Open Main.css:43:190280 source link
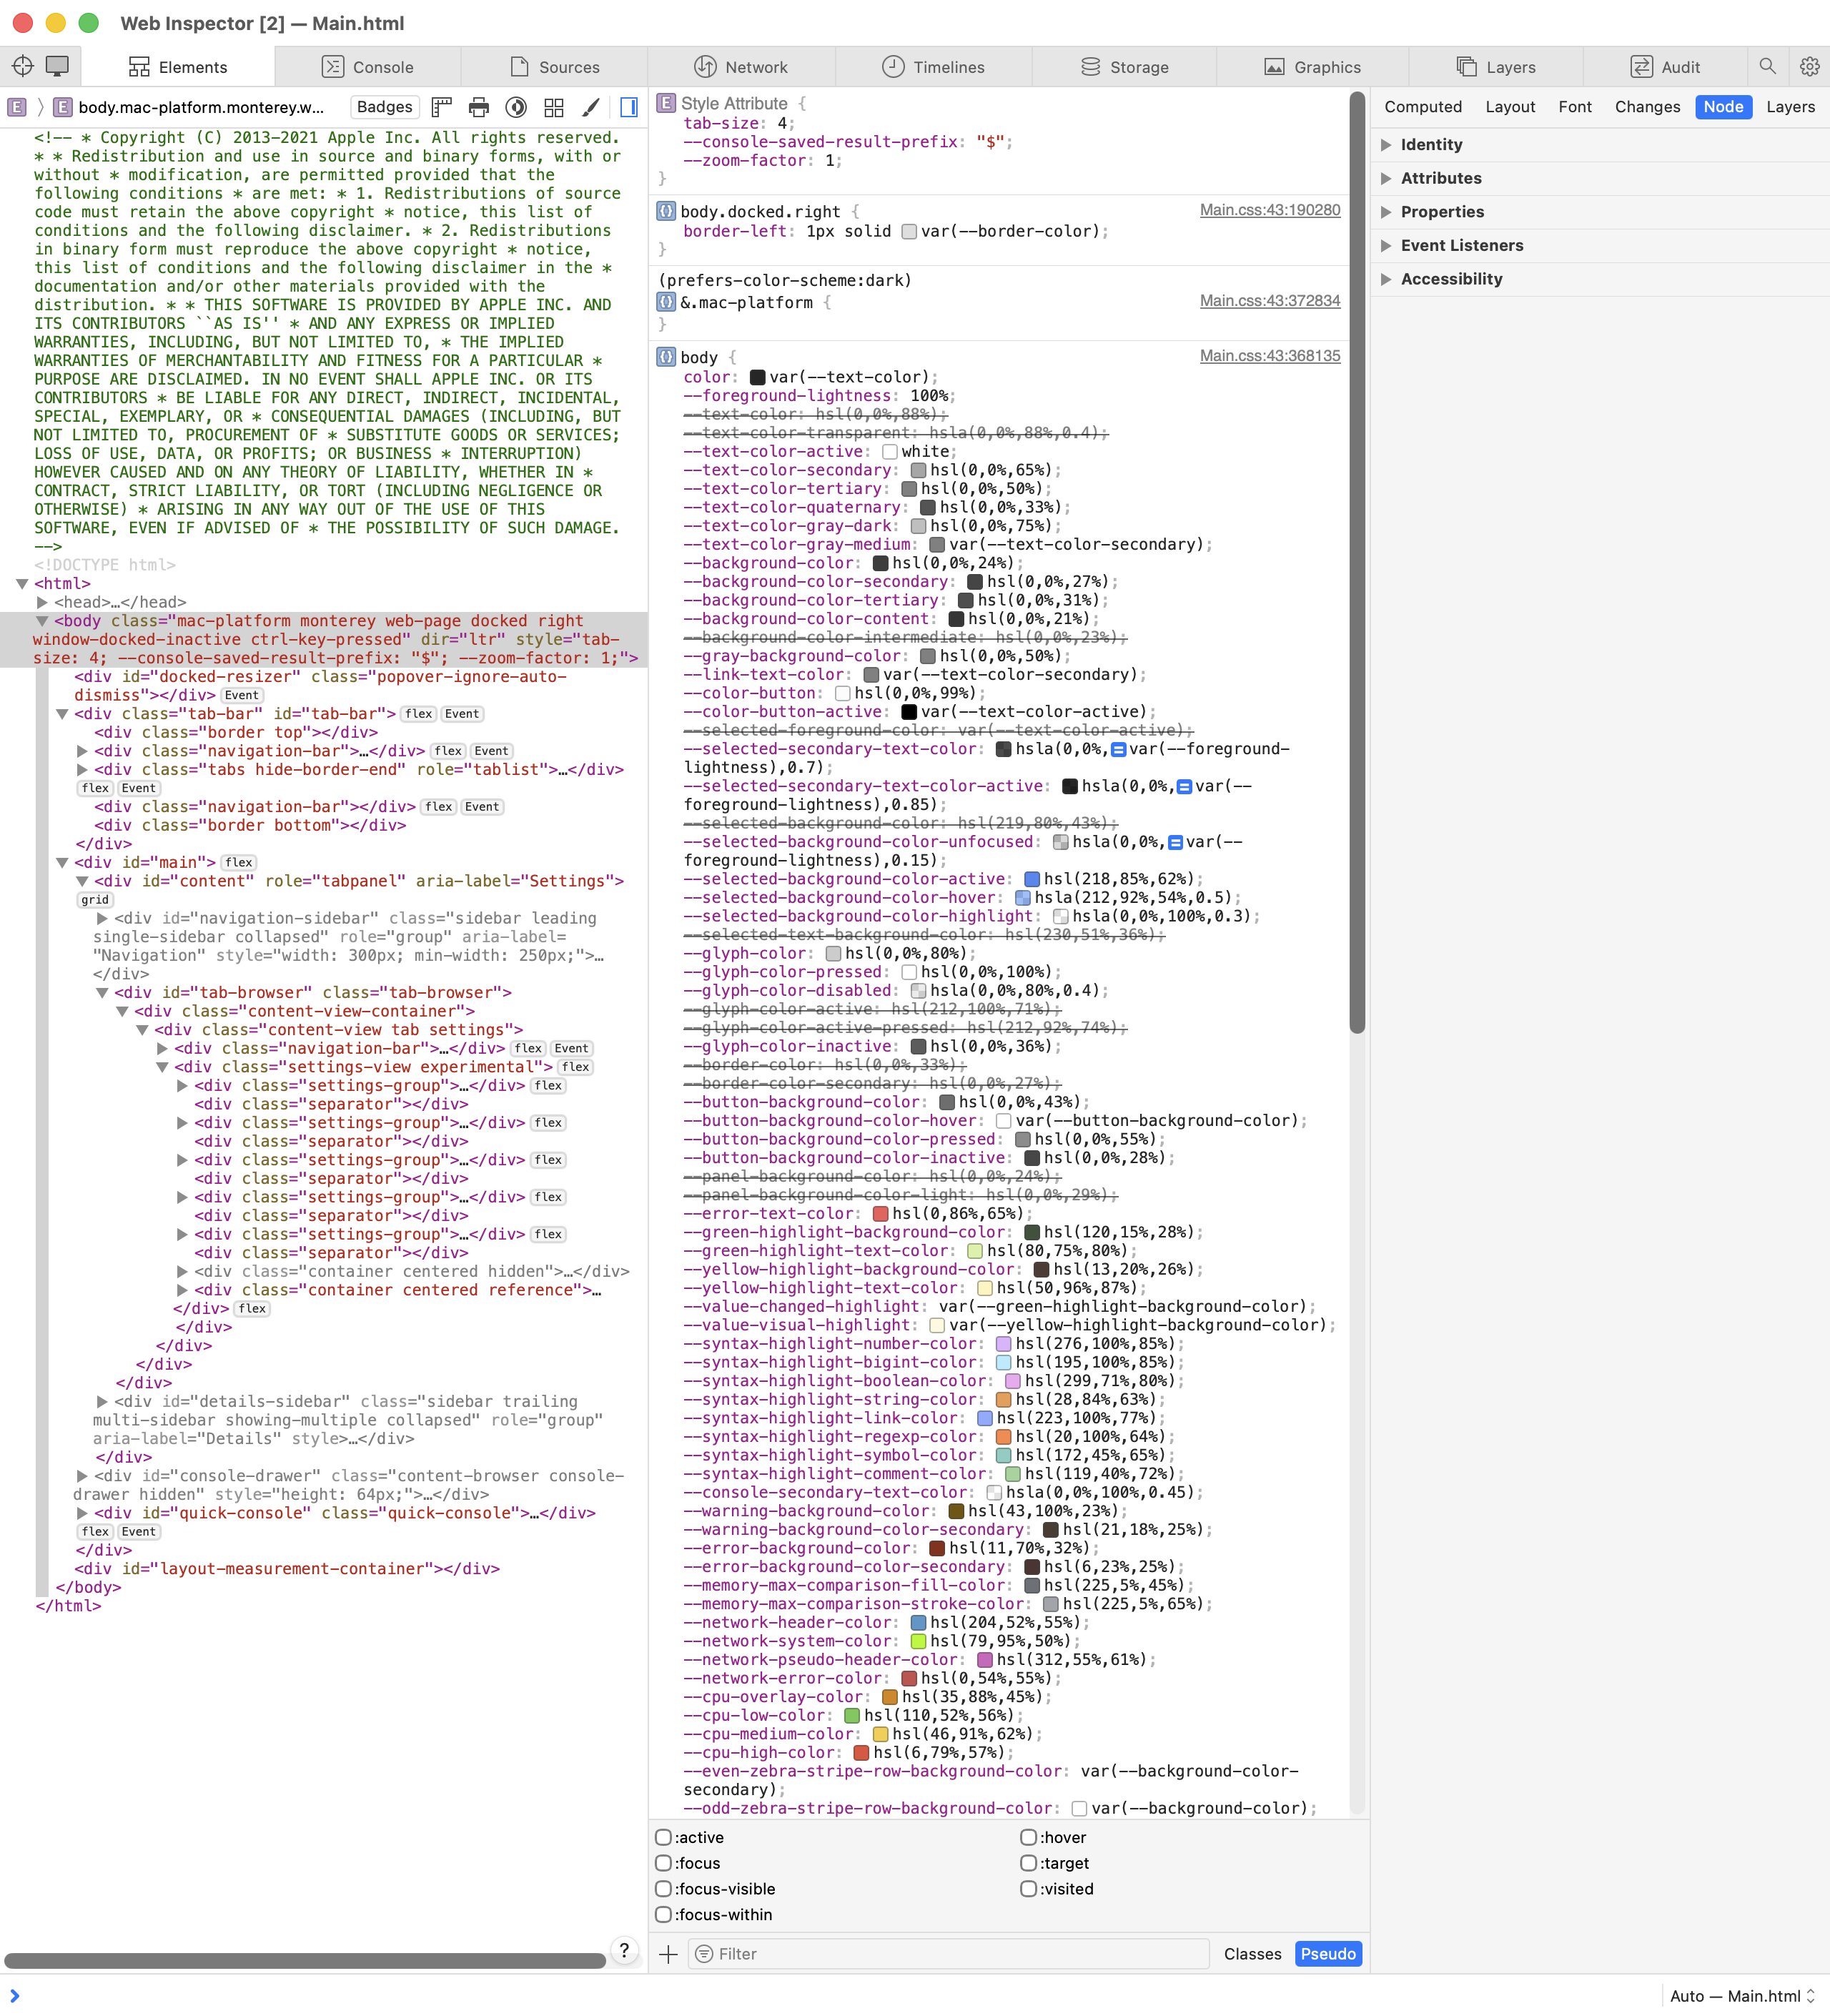1830x2016 pixels. point(1270,210)
